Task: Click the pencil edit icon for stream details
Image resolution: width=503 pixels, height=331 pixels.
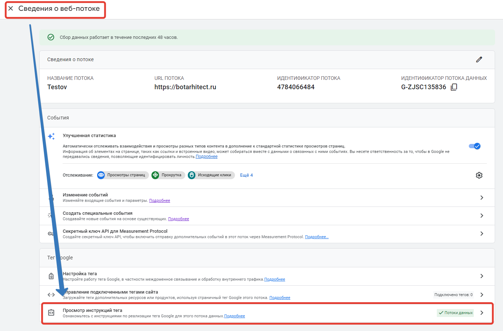Action: (x=479, y=60)
